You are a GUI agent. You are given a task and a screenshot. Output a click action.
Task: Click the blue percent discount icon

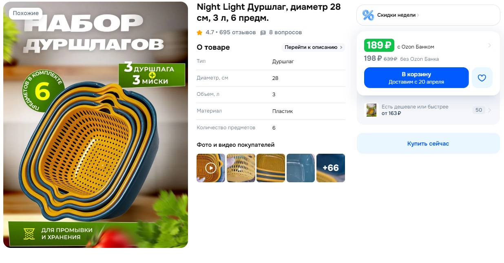pos(368,15)
